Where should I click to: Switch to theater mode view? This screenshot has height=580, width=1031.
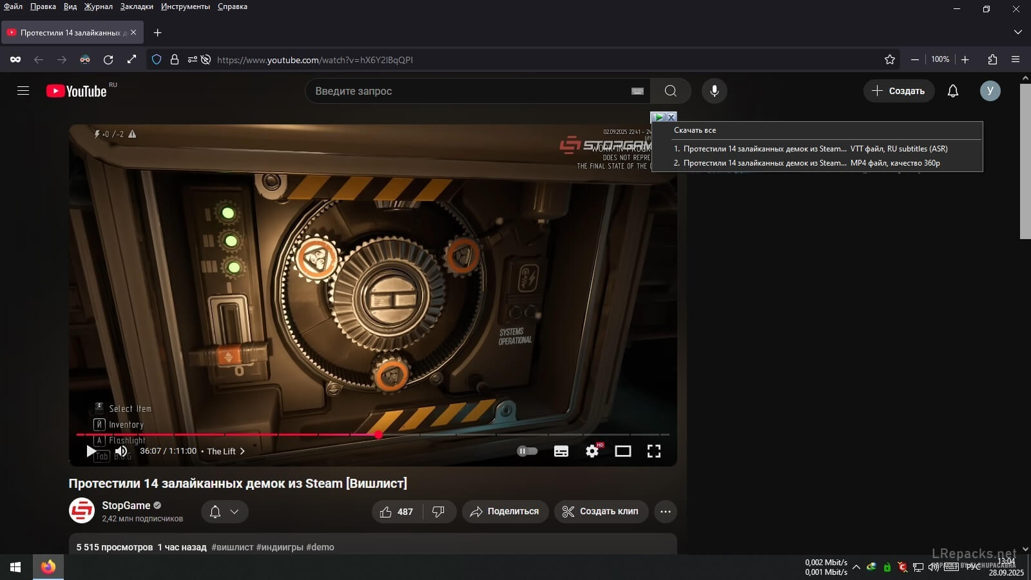[x=622, y=451]
